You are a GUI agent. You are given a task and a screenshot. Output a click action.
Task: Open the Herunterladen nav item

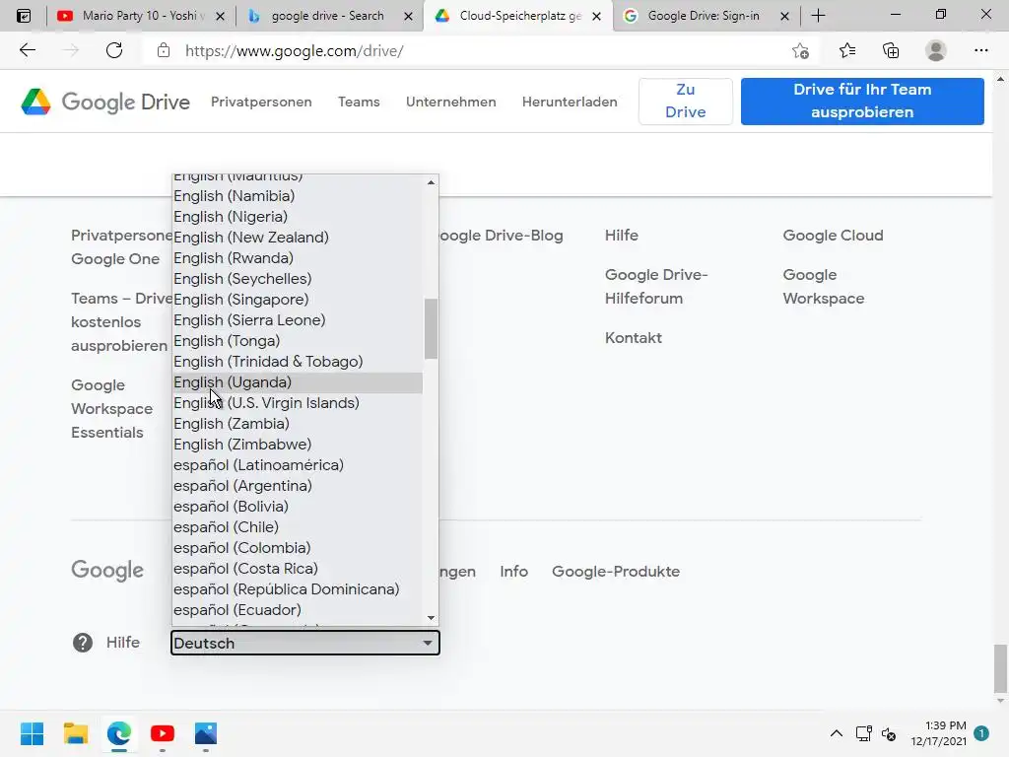click(570, 102)
